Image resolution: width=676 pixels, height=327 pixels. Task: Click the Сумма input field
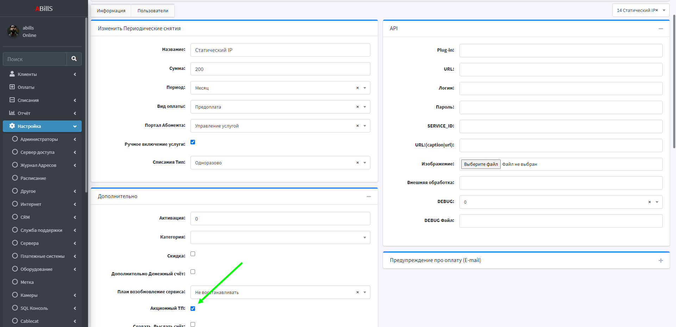[x=280, y=69]
